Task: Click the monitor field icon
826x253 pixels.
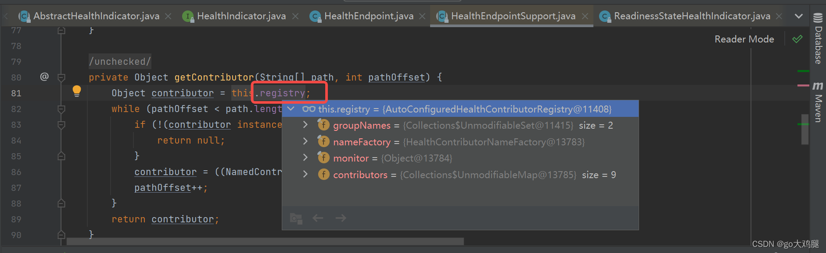Action: [x=323, y=158]
